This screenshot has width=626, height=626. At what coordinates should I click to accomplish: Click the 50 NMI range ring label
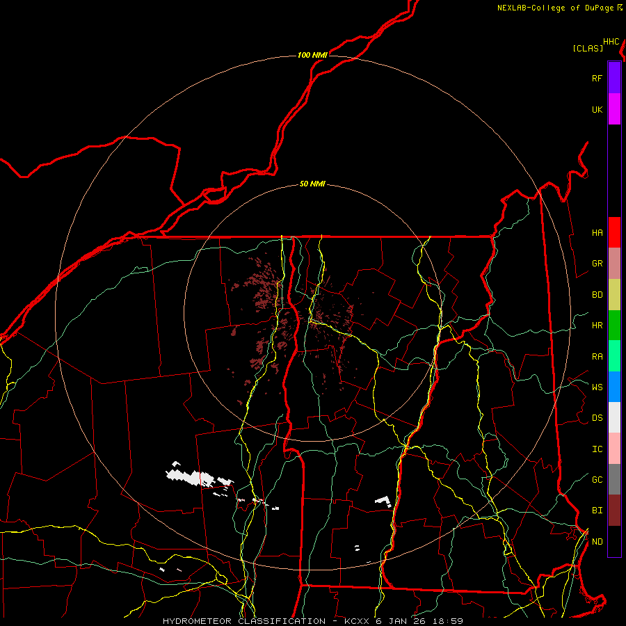[312, 184]
